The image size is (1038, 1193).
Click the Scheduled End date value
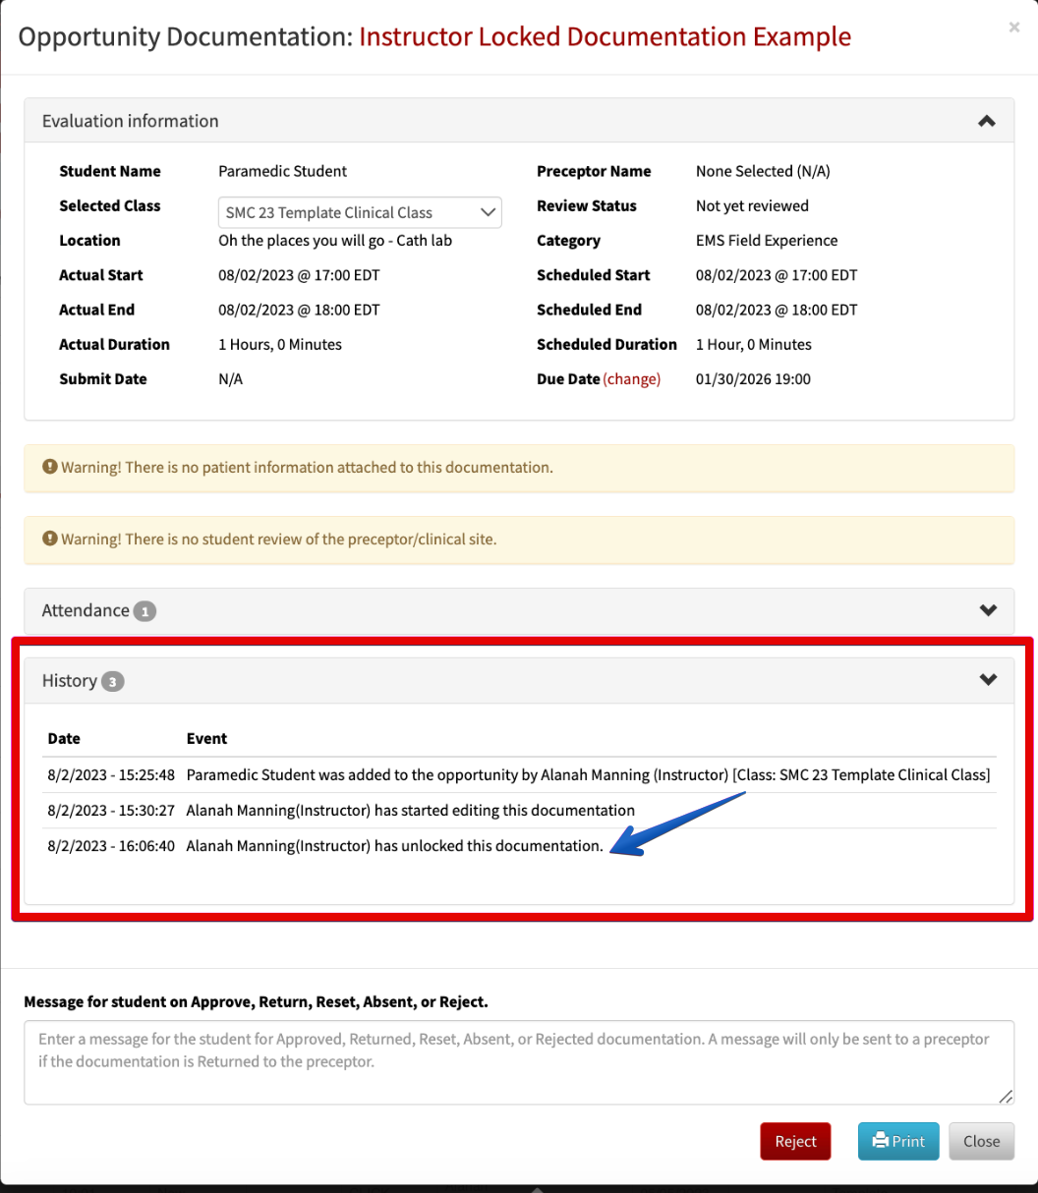pyautogui.click(x=777, y=310)
